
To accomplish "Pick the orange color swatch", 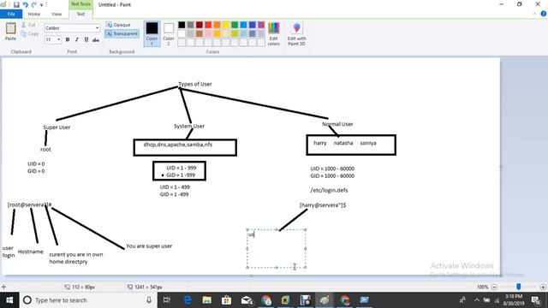I will click(217, 25).
